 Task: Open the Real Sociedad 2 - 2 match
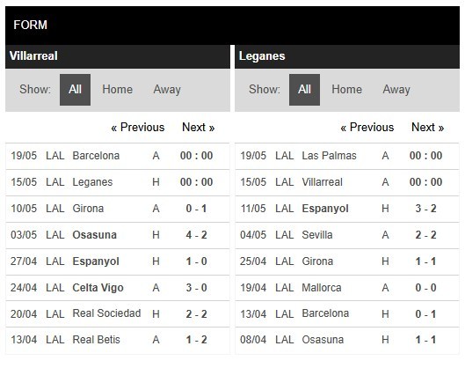coord(118,314)
